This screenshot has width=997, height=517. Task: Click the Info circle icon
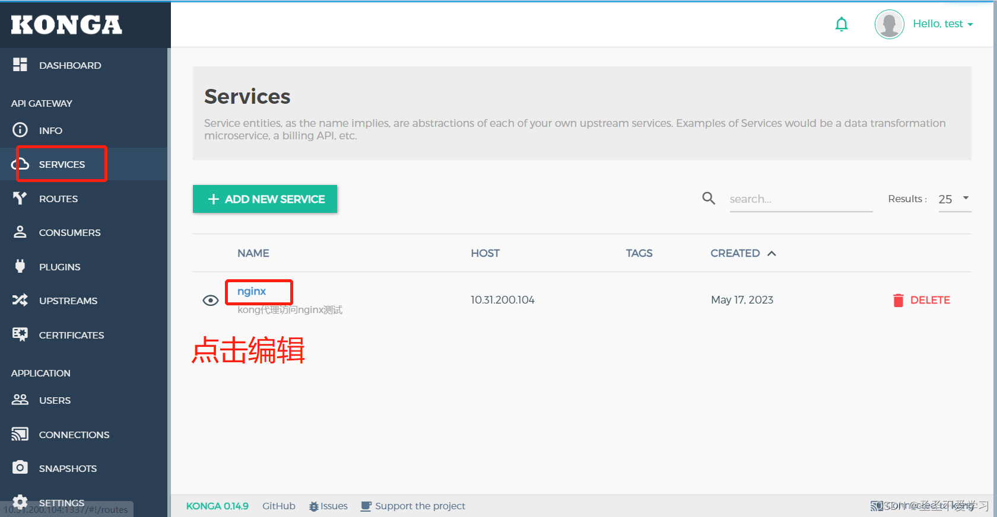tap(20, 130)
